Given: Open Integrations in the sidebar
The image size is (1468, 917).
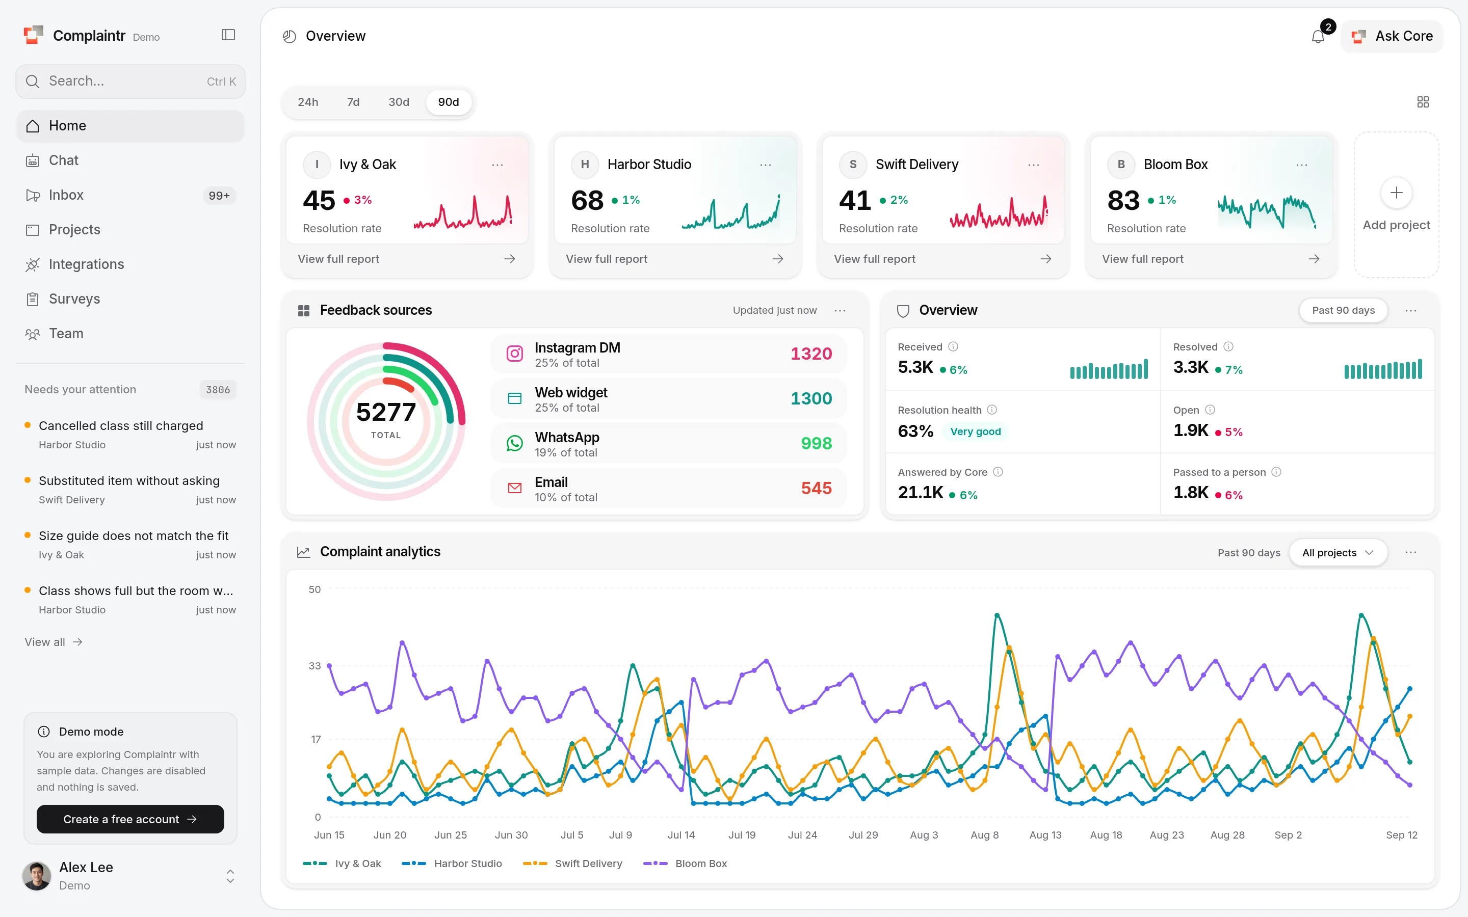Looking at the screenshot, I should [130, 264].
